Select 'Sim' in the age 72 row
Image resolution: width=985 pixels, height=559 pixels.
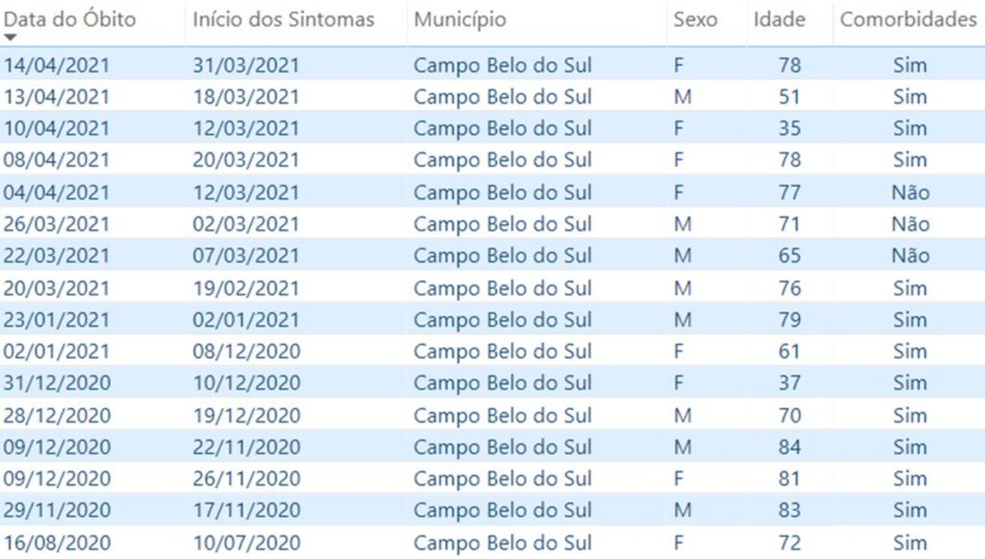point(910,543)
